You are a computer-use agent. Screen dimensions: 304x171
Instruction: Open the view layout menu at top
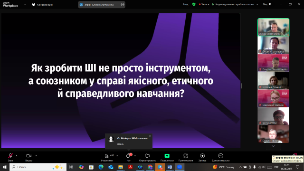(x=267, y=4)
